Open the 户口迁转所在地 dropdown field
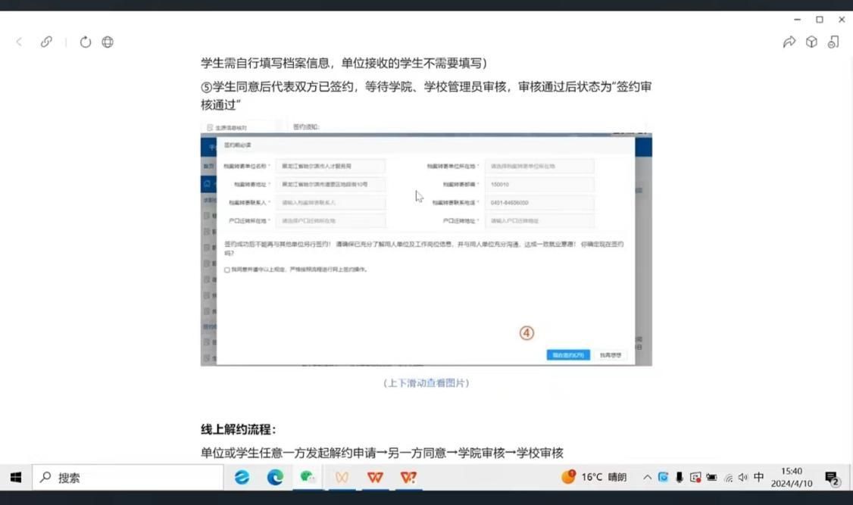853x505 pixels. [x=330, y=221]
